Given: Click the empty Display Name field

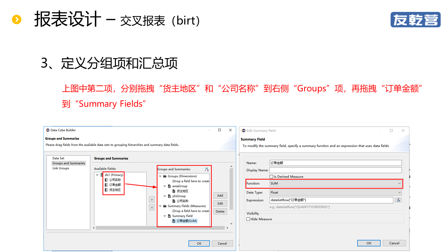Looking at the screenshot, I should (336, 170).
